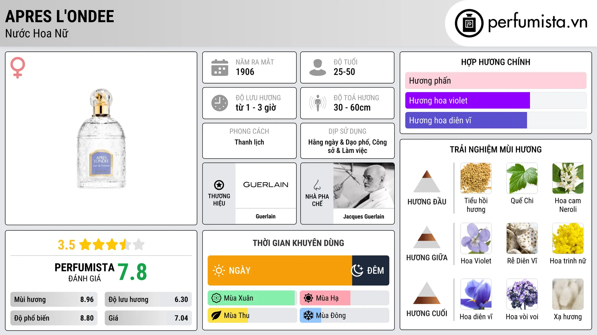Click the Hoa diên vĩ iris image

point(476,294)
